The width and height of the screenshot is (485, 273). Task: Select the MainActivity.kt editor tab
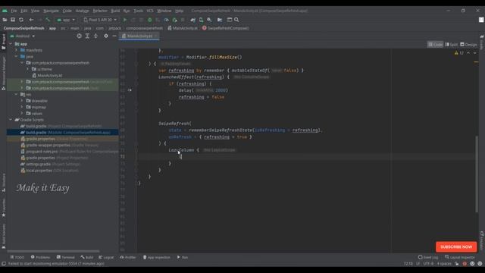pos(139,36)
